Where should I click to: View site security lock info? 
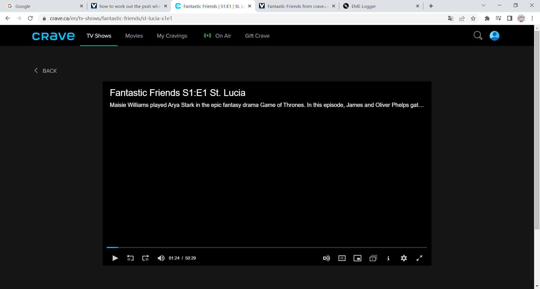pos(44,19)
